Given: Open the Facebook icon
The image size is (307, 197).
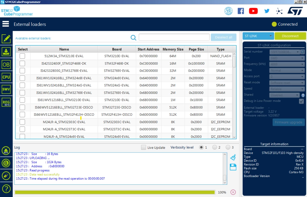Looking at the screenshot, I should (x=241, y=11).
